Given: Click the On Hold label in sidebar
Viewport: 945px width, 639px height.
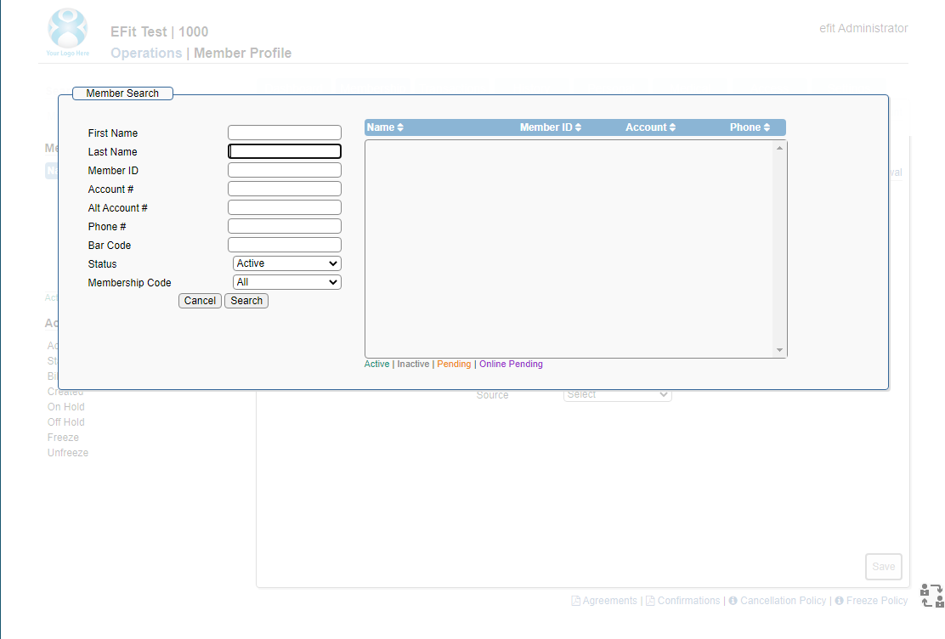Looking at the screenshot, I should point(66,407).
